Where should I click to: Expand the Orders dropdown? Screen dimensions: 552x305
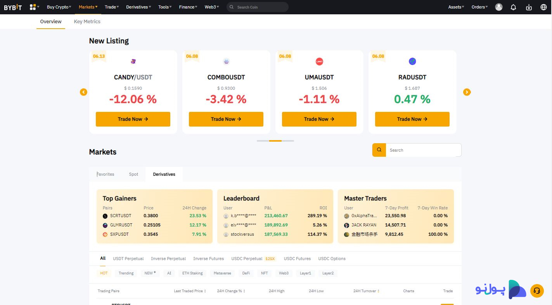pos(480,7)
